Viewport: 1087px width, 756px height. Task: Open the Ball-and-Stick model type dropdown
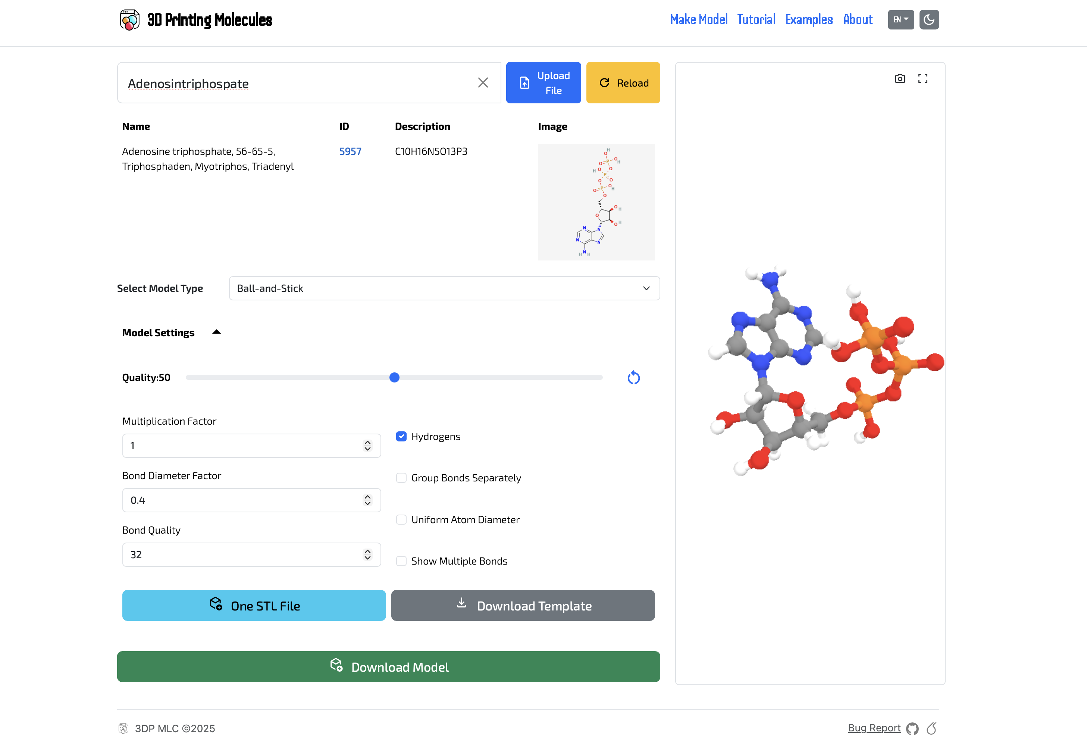click(444, 288)
